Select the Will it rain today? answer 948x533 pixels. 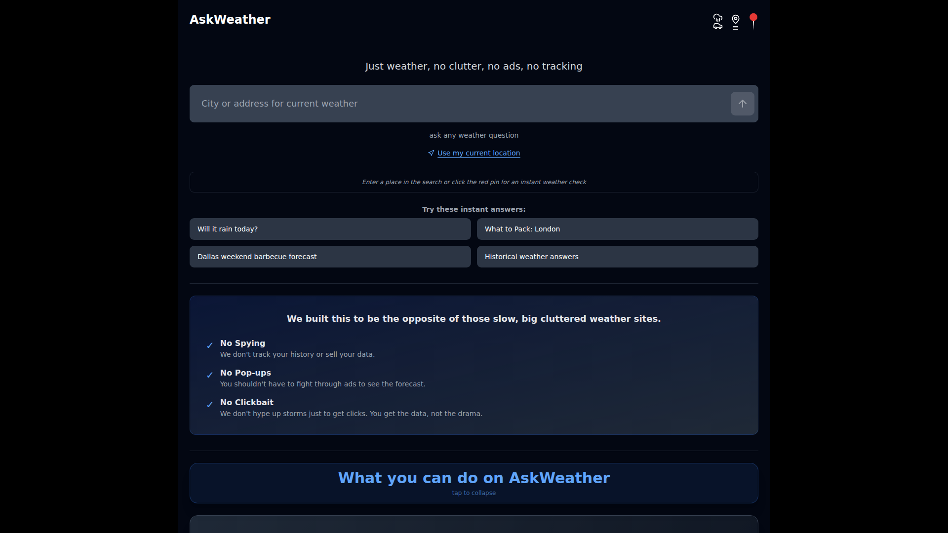tap(330, 229)
